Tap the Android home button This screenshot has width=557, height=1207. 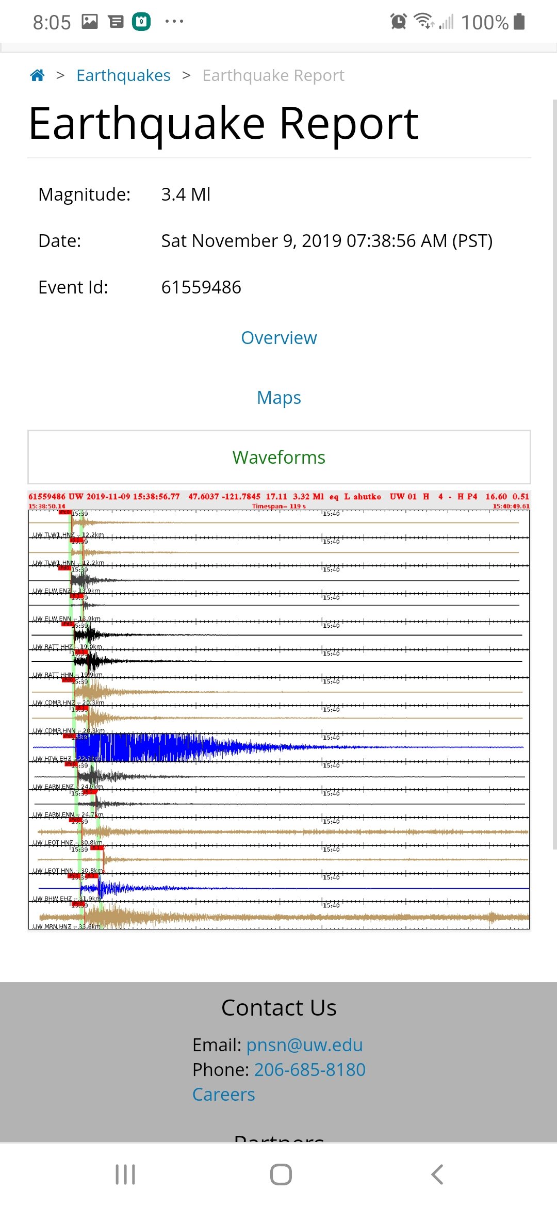(x=281, y=1175)
